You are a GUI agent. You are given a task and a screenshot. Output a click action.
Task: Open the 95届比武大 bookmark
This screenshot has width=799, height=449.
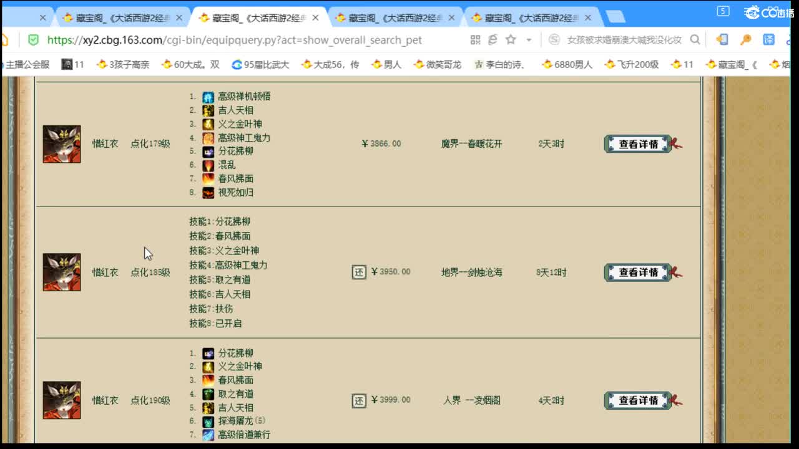pyautogui.click(x=260, y=64)
